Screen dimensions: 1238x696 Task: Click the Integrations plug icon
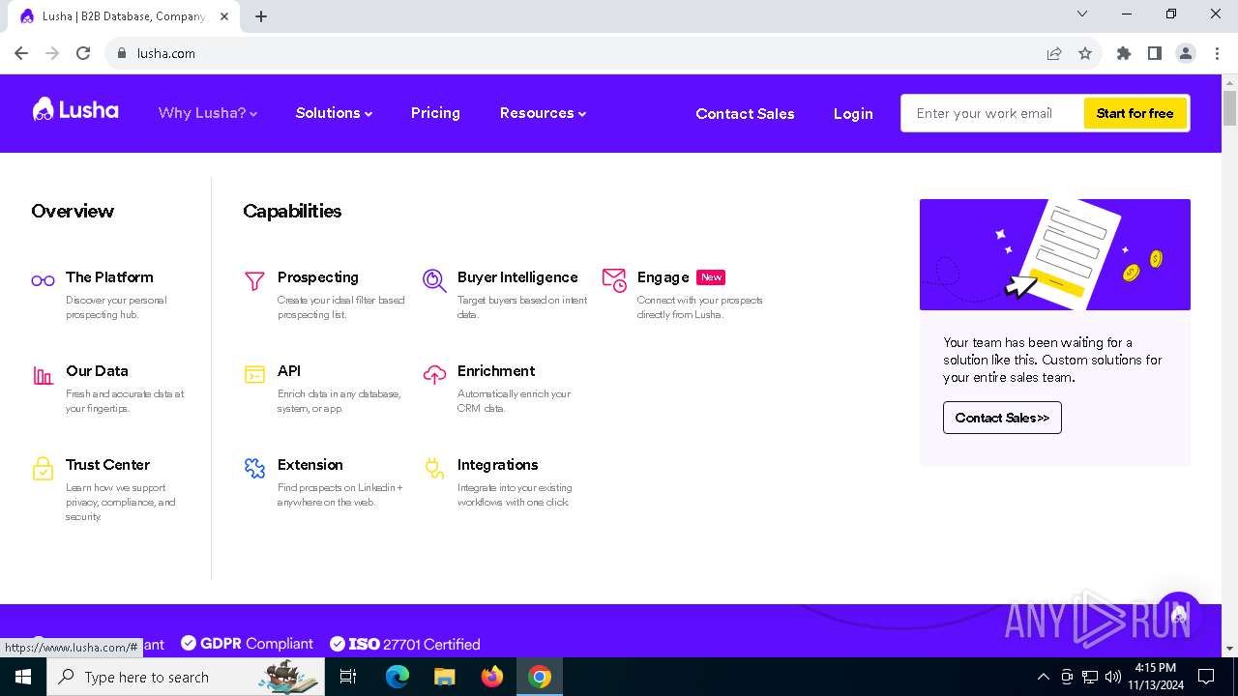click(x=434, y=469)
